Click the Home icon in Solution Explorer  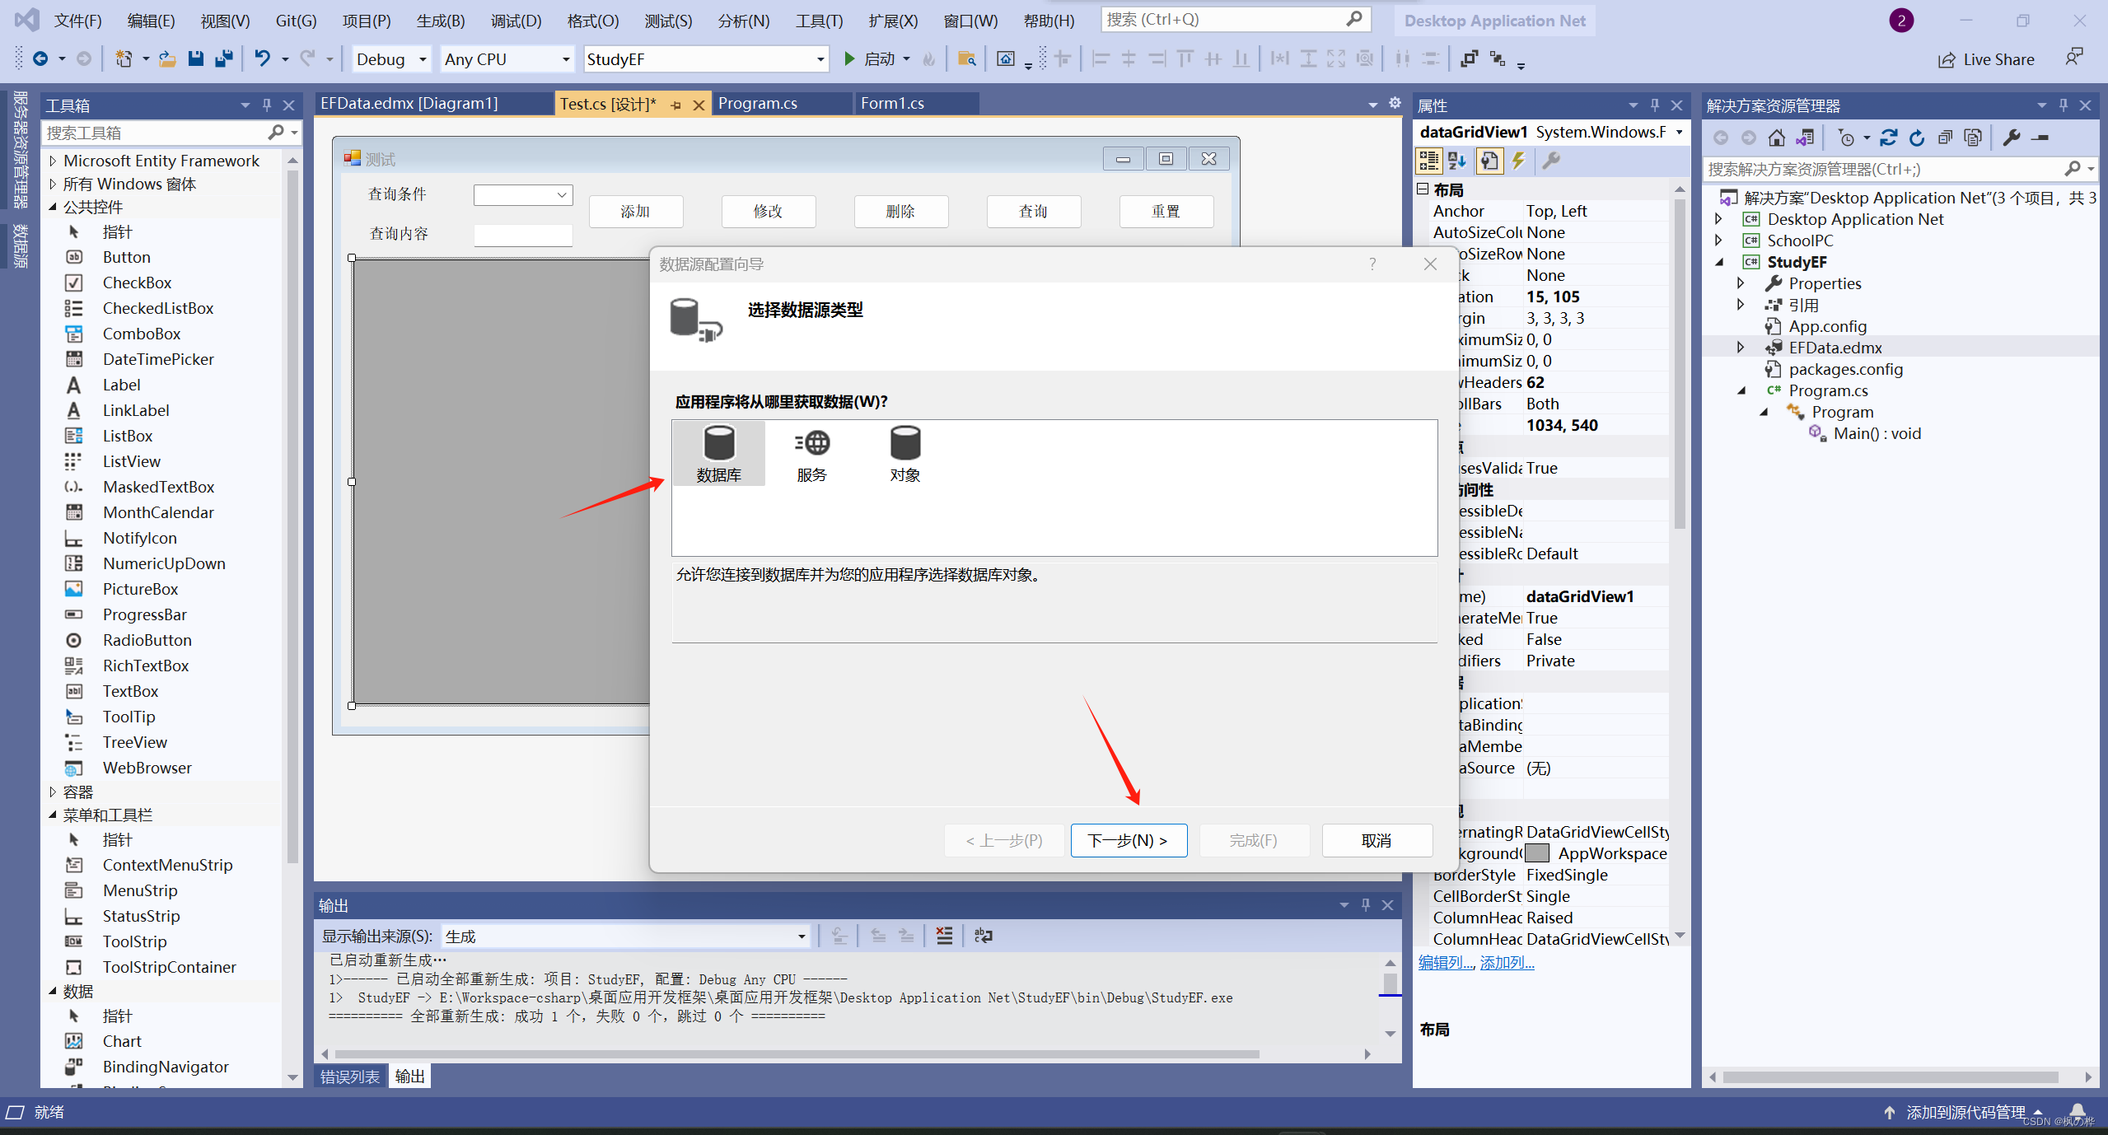point(1777,138)
